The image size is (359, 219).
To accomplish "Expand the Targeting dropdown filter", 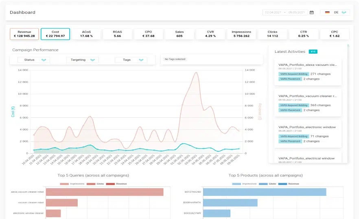I will point(82,60).
